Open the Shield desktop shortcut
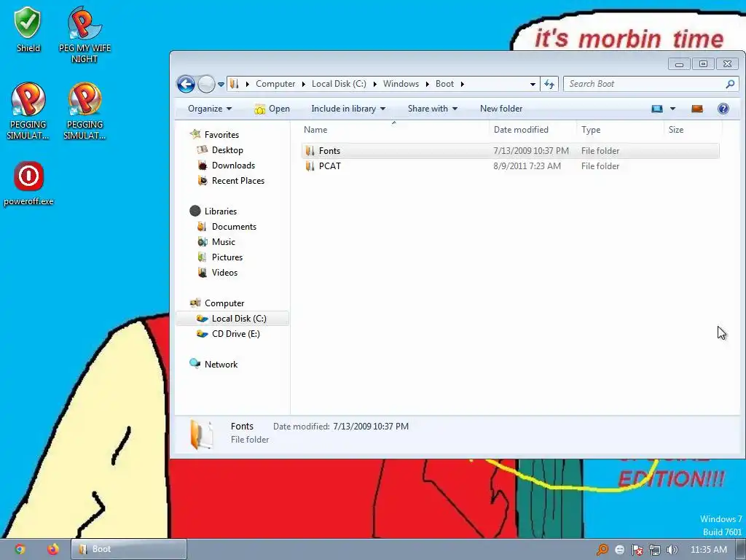746x560 pixels. 28,29
